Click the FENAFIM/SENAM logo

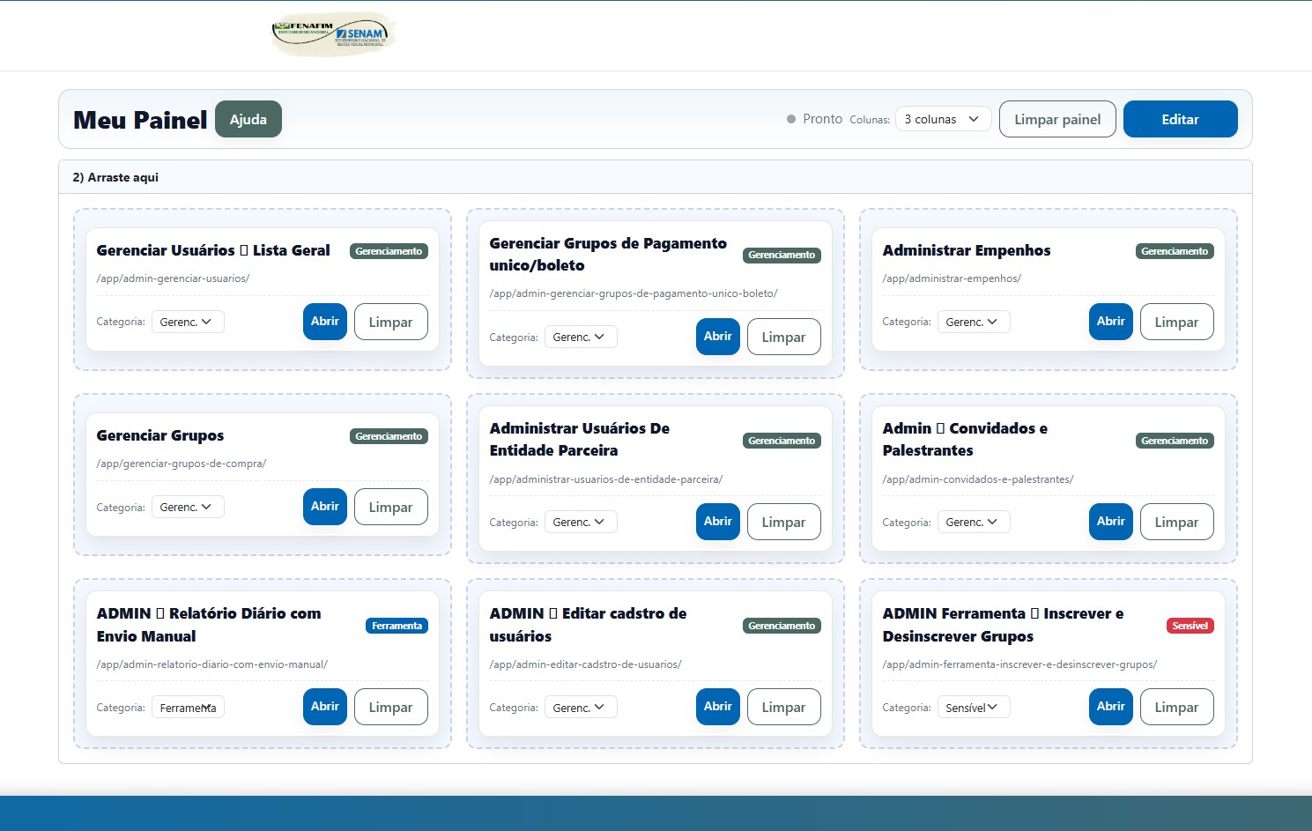pyautogui.click(x=332, y=33)
